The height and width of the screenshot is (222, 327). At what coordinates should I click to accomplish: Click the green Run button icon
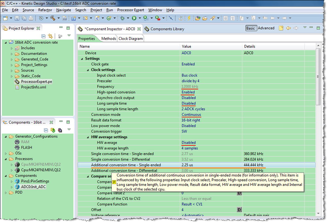(134, 18)
